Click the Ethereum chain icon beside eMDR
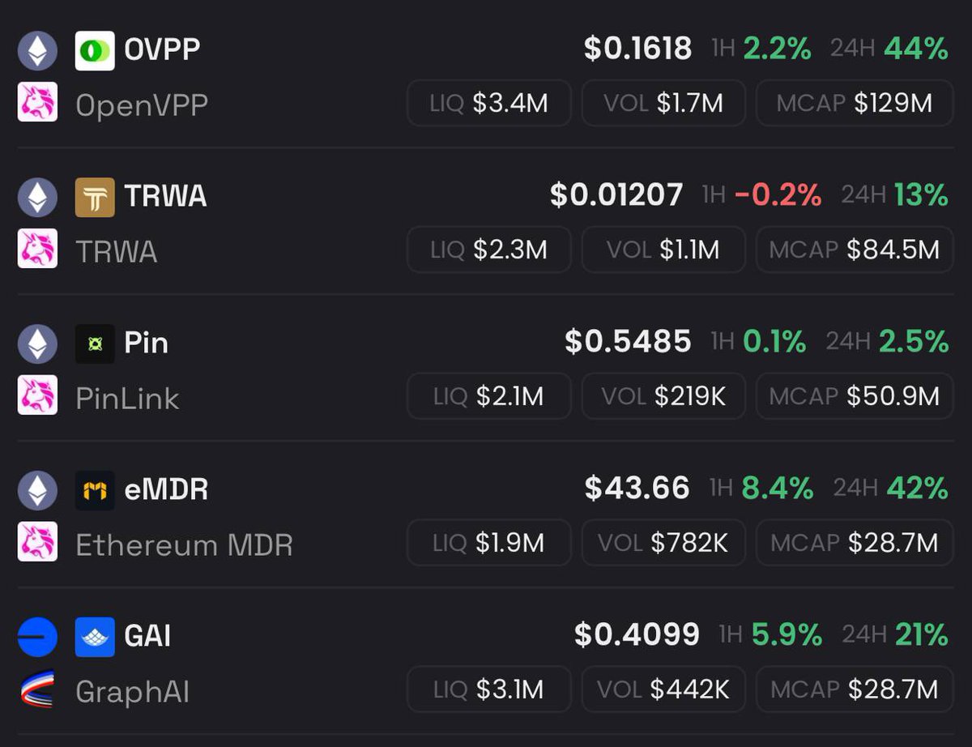 pos(38,490)
